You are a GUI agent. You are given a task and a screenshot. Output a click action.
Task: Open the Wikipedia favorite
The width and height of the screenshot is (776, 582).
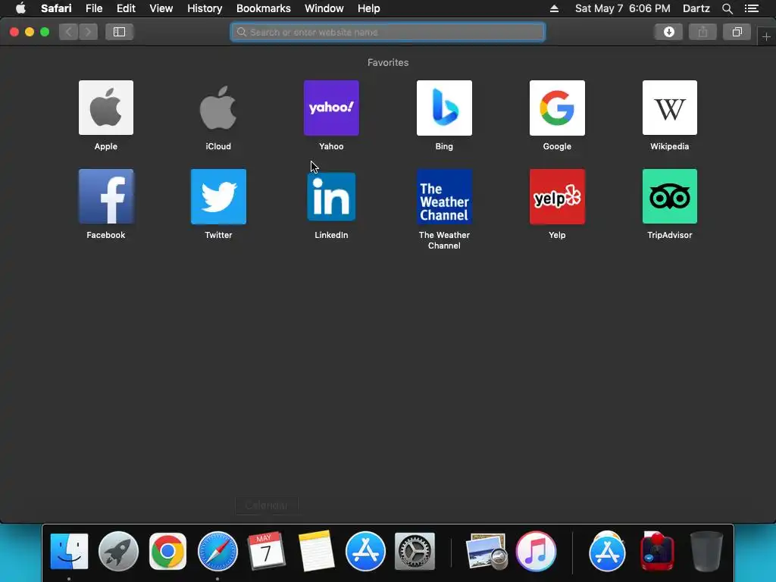coord(670,108)
